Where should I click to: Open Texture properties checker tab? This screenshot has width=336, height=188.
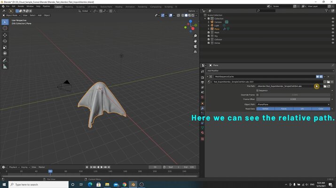[202, 139]
